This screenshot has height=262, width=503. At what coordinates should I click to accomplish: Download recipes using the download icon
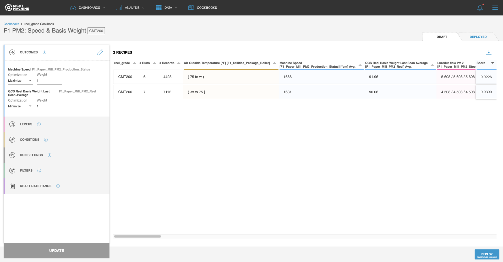click(489, 52)
